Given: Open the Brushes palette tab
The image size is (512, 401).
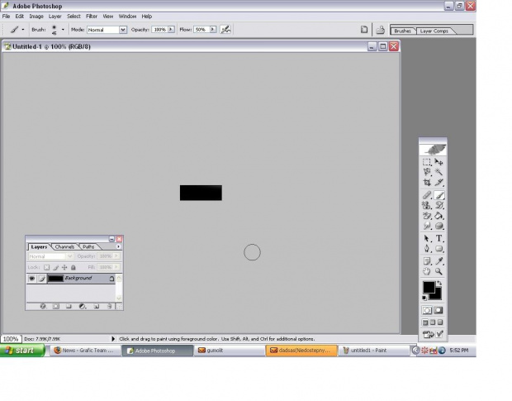Looking at the screenshot, I should tap(402, 31).
